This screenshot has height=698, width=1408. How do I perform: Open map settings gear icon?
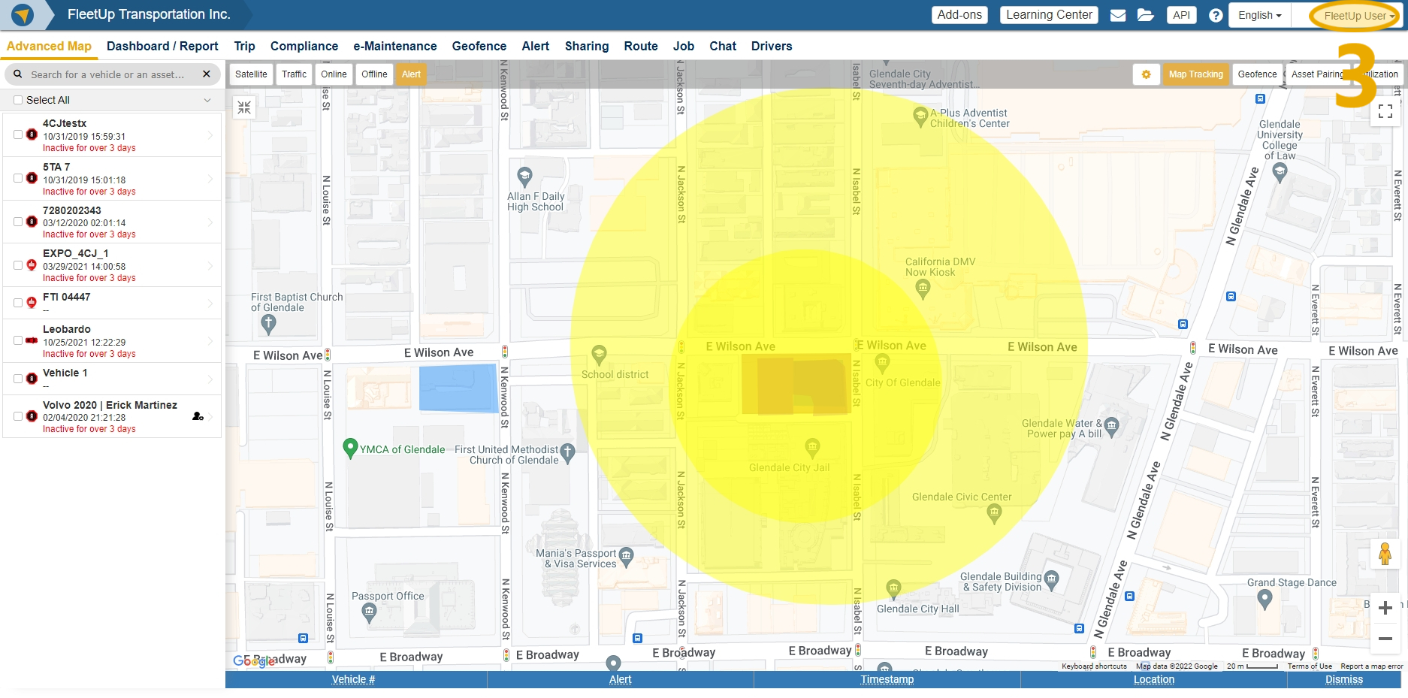(1147, 74)
